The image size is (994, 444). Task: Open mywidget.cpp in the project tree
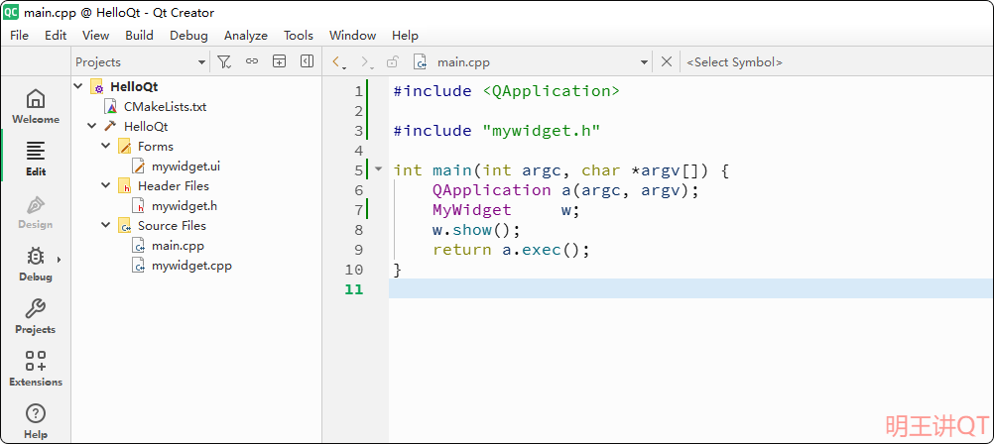191,265
